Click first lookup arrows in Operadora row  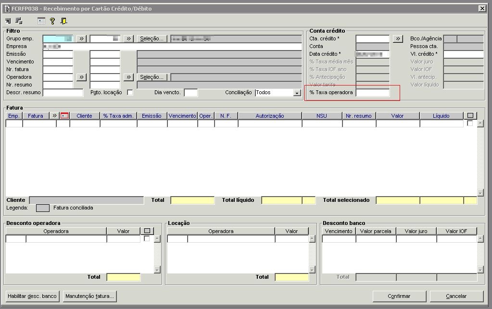(x=81, y=77)
